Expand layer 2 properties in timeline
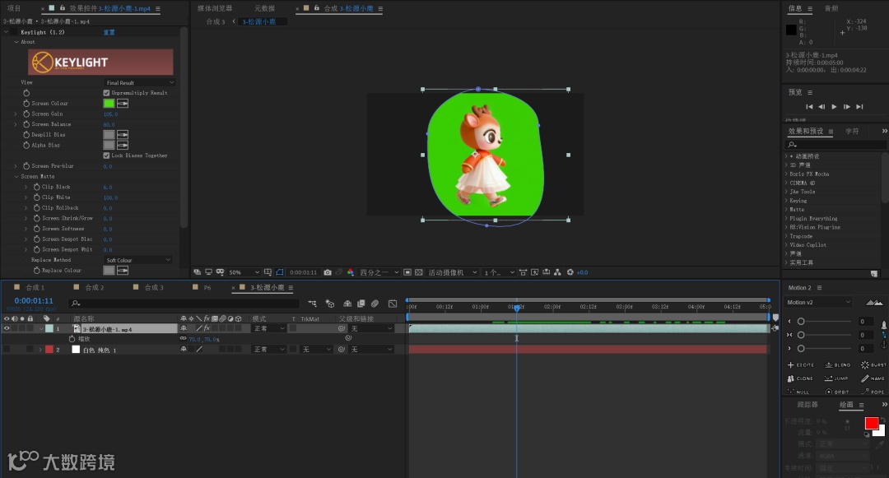This screenshot has height=478, width=889. 40,350
